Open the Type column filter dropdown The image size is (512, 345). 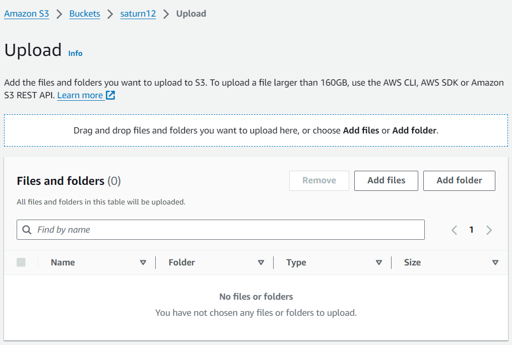coord(379,262)
